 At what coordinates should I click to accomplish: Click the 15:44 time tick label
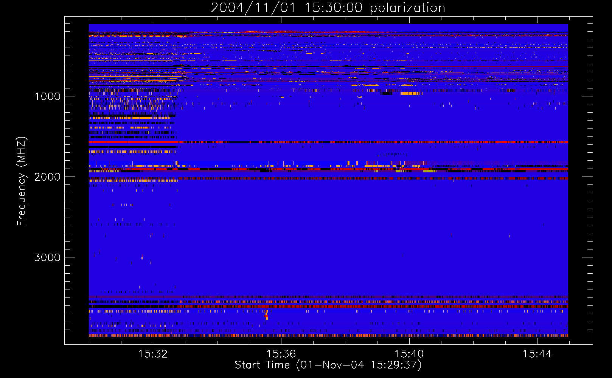coord(537,354)
